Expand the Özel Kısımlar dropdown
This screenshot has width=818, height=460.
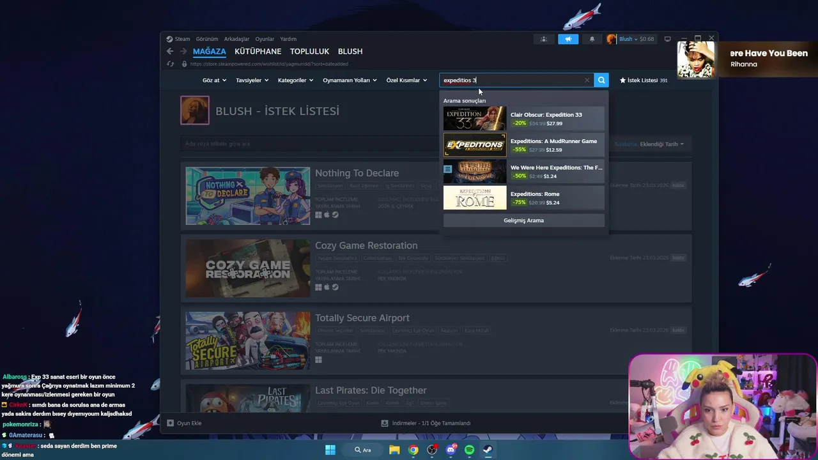(406, 80)
